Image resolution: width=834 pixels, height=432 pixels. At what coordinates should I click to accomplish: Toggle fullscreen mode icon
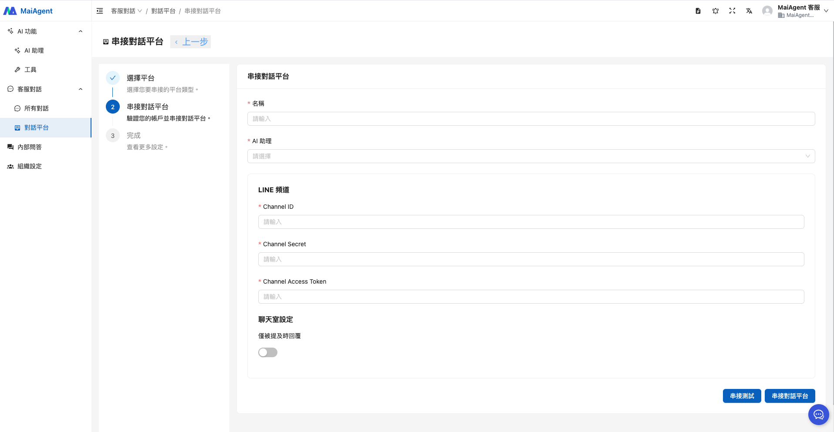(x=732, y=11)
